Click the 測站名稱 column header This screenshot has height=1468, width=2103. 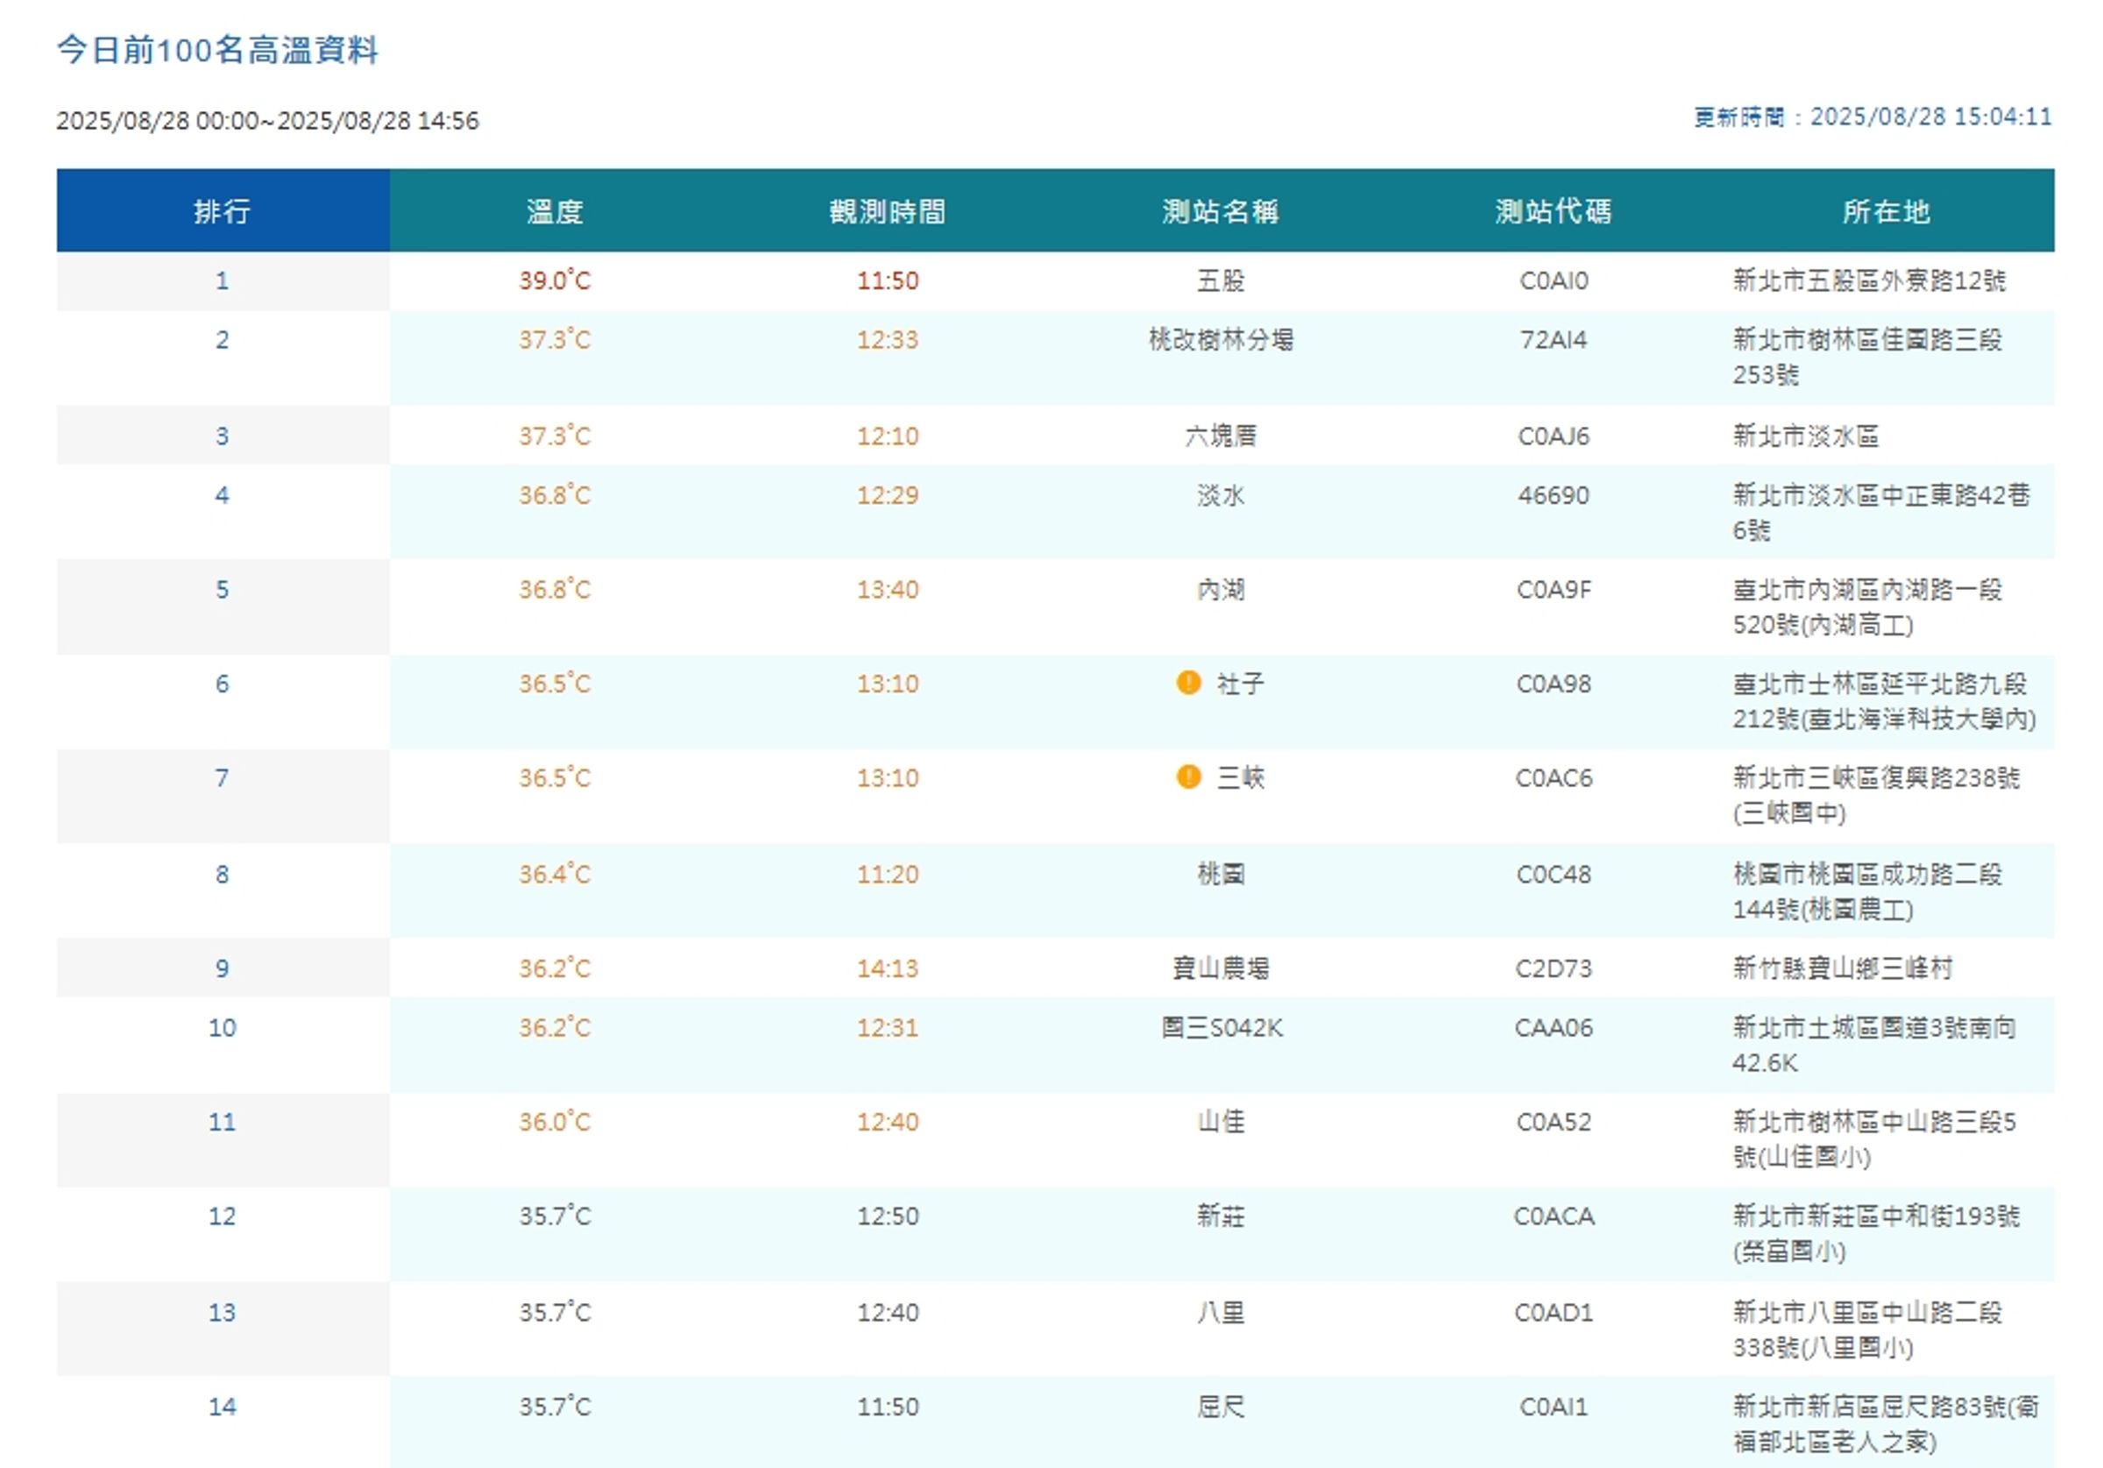[1221, 210]
